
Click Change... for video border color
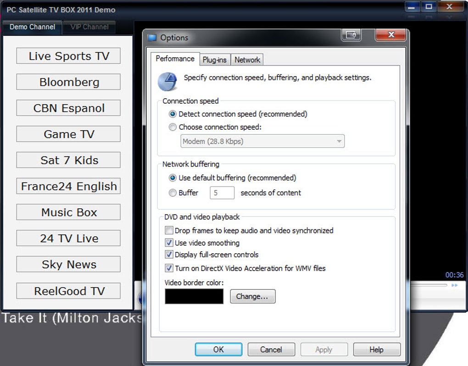click(252, 296)
